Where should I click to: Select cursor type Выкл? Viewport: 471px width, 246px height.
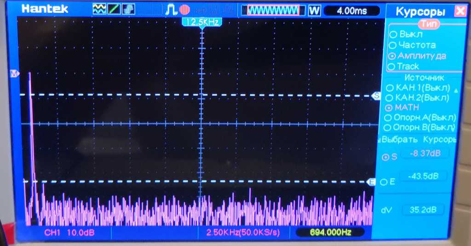coord(406,34)
